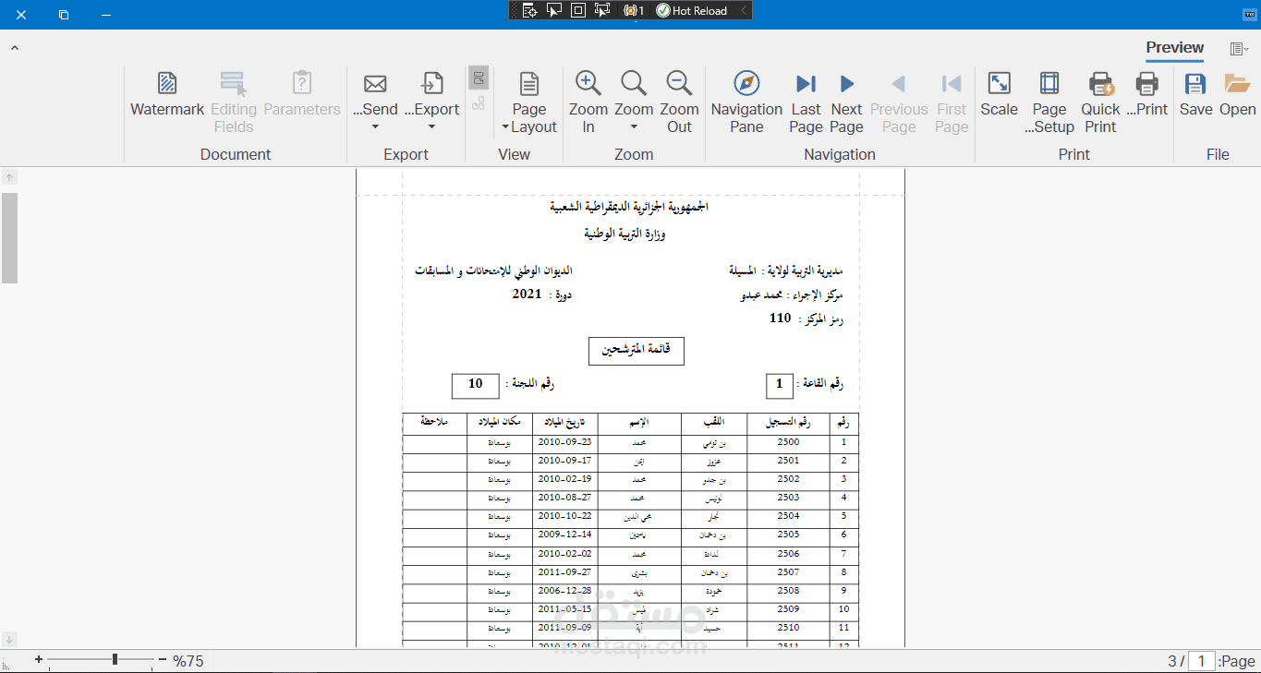Collapse the debug toolbar with its arrow
1261x673 pixels.
pos(744,10)
